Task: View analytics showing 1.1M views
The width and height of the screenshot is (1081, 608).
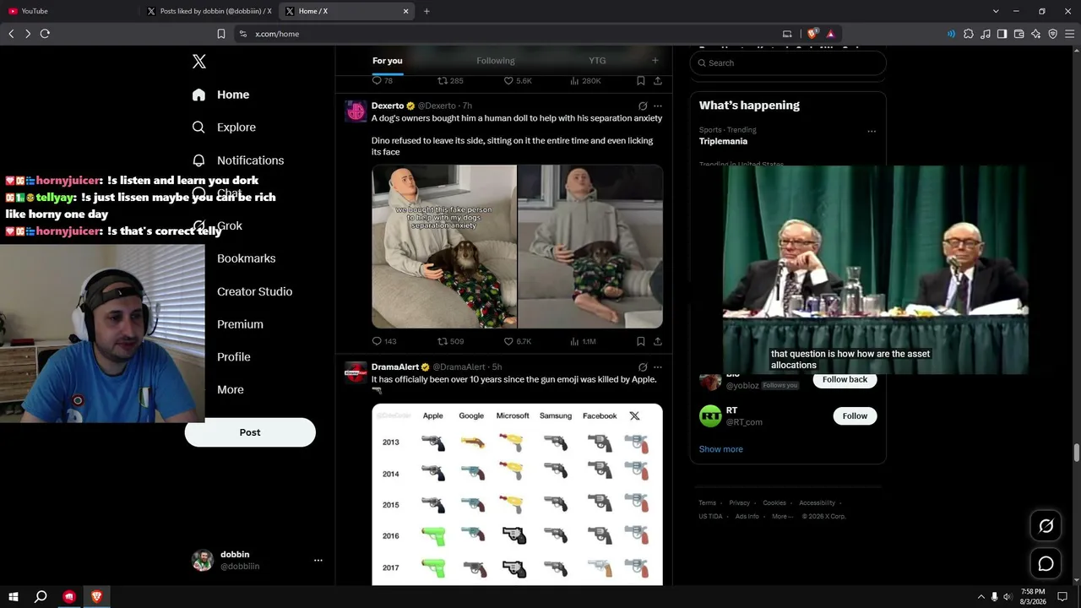Action: click(583, 341)
